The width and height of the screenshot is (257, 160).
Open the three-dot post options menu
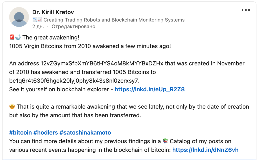(246, 10)
